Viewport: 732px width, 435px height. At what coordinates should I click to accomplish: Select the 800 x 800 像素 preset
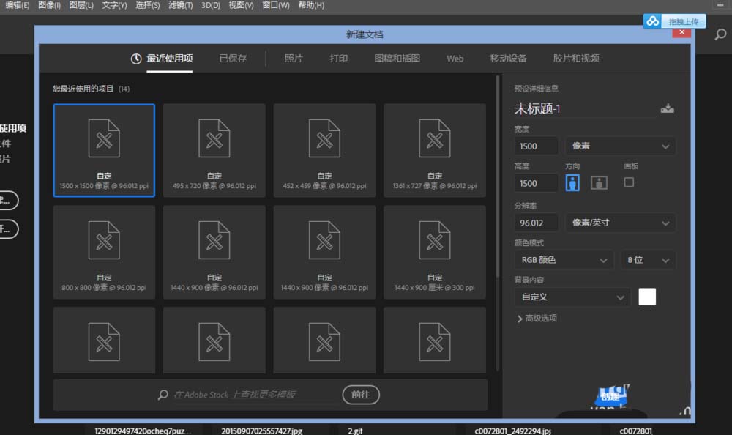104,253
